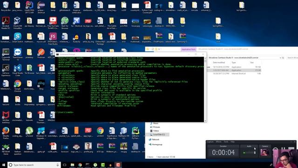Open Google Chrome desktop shortcut
Screen dimensions: 298x168
coord(18,86)
